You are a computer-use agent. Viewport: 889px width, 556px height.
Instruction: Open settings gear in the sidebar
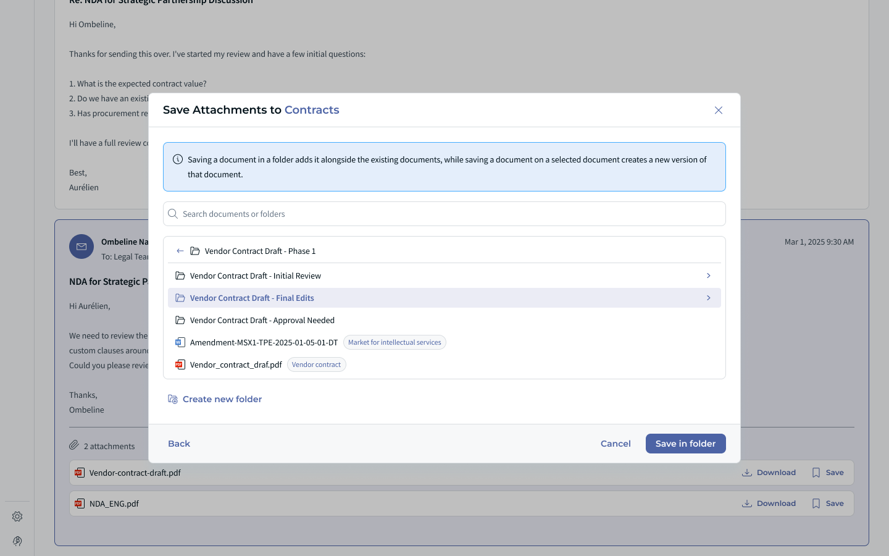point(17,516)
